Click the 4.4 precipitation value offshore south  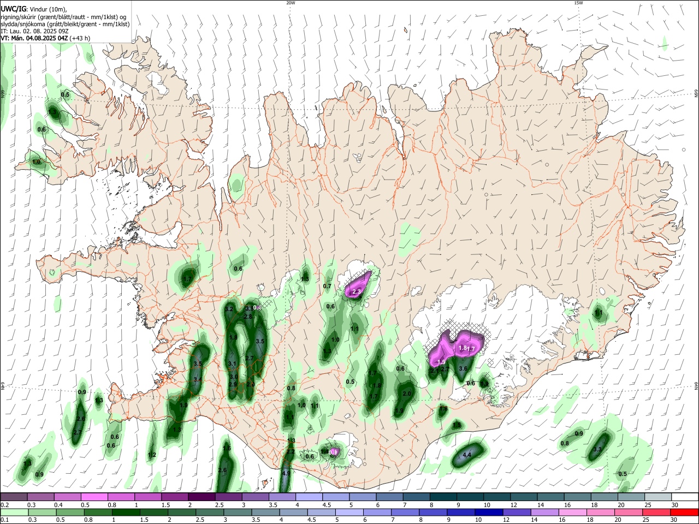coord(467,455)
